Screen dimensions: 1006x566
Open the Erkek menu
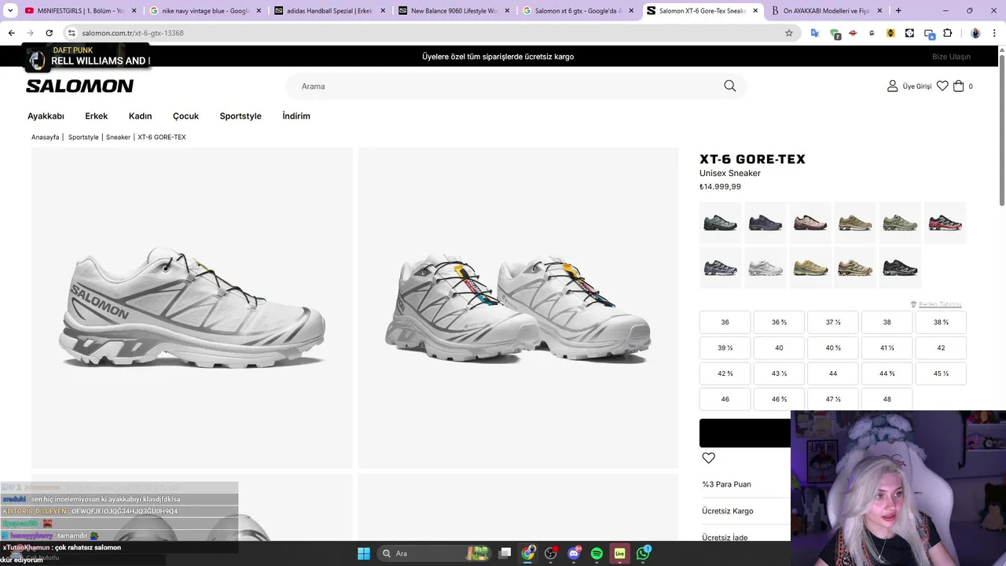coord(97,116)
